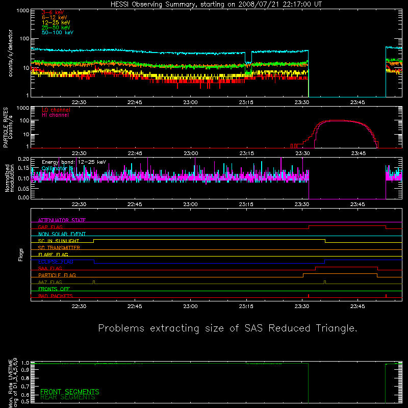The image size is (408, 408).
Task: Select the REAR SEGMENTS legend label
Action: pyautogui.click(x=68, y=397)
